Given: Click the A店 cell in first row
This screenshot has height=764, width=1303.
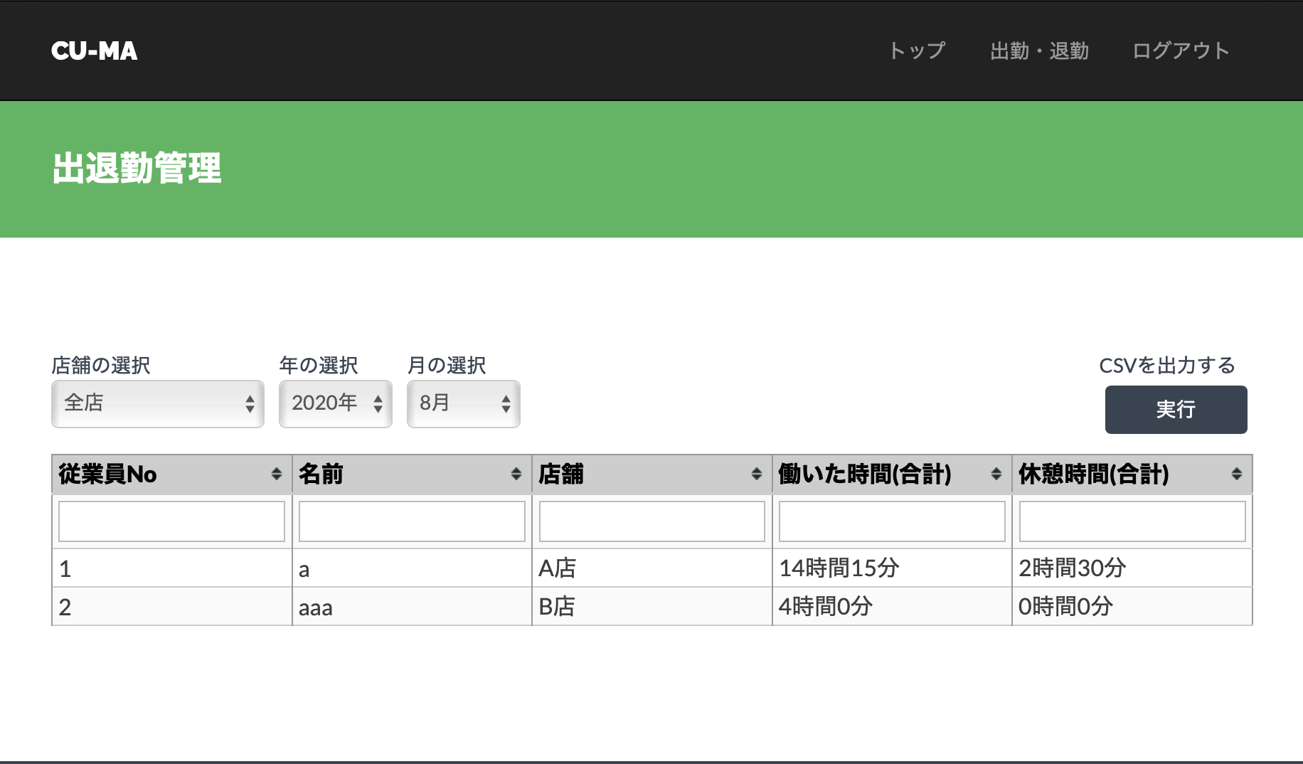Looking at the screenshot, I should pyautogui.click(x=652, y=568).
